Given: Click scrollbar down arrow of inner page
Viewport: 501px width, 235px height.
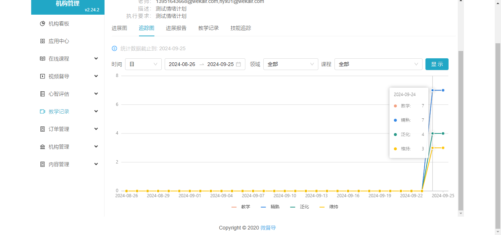Looking at the screenshot, I should pyautogui.click(x=461, y=213).
